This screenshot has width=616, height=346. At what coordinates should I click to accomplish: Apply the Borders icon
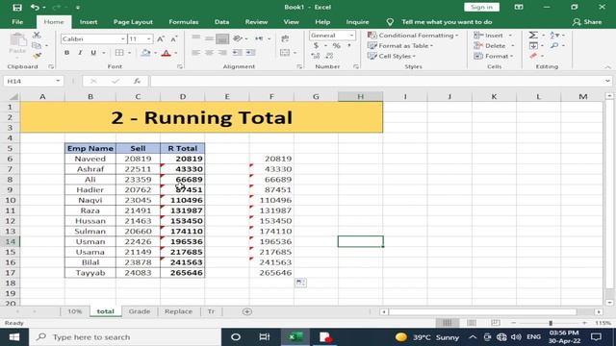[119, 53]
